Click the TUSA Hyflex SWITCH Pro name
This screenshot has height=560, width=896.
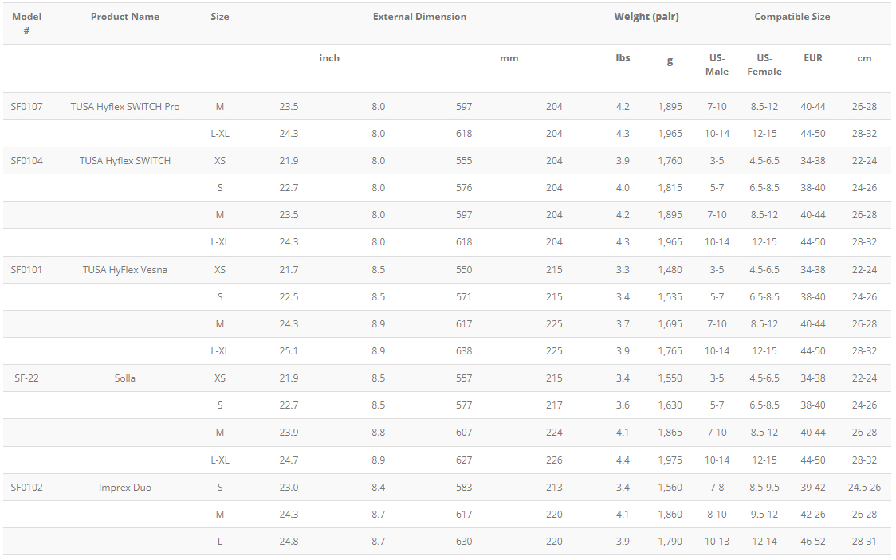pyautogui.click(x=125, y=107)
